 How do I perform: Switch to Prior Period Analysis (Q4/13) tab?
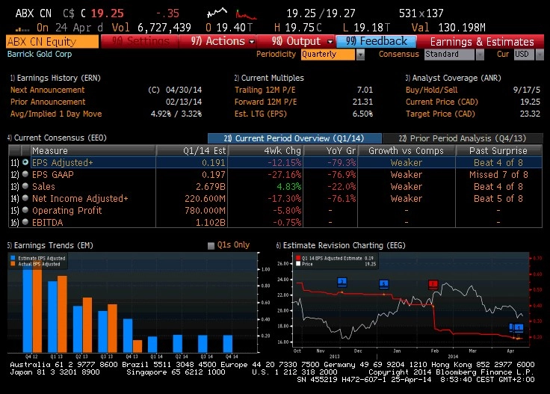pyautogui.click(x=463, y=138)
